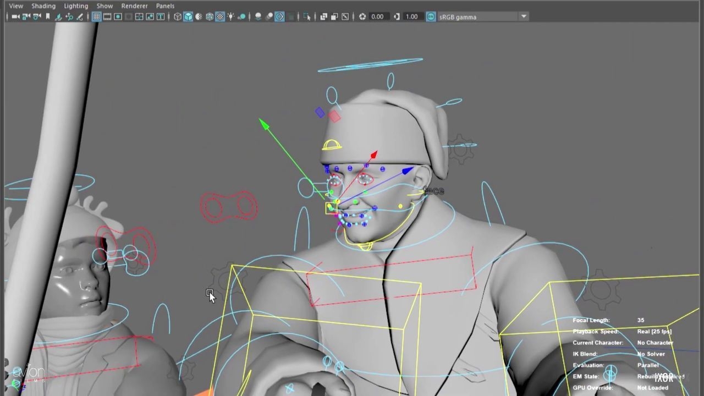Open the Renderer menu

[x=134, y=5]
